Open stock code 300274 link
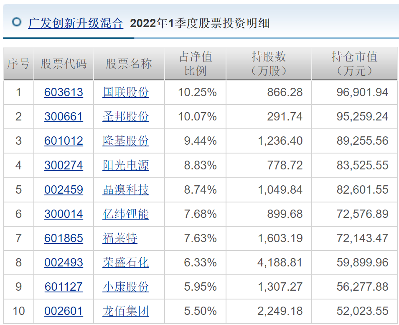The image size is (399, 325). pyautogui.click(x=64, y=165)
